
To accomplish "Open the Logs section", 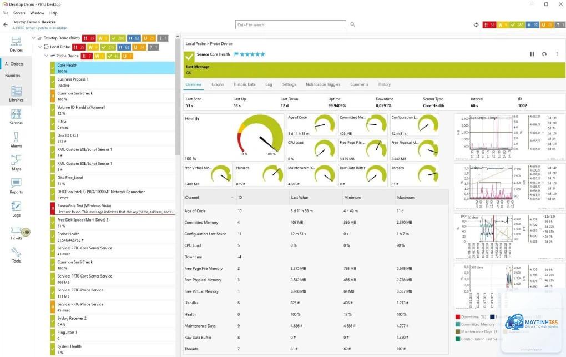I will click(x=16, y=209).
